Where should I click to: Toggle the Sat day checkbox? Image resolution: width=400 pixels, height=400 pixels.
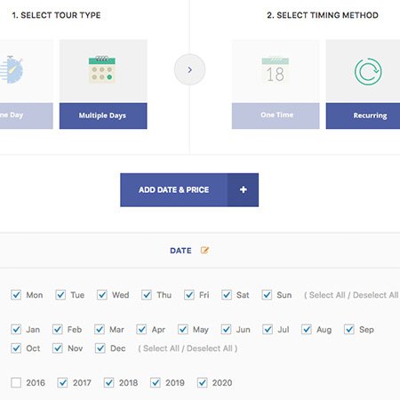(227, 295)
